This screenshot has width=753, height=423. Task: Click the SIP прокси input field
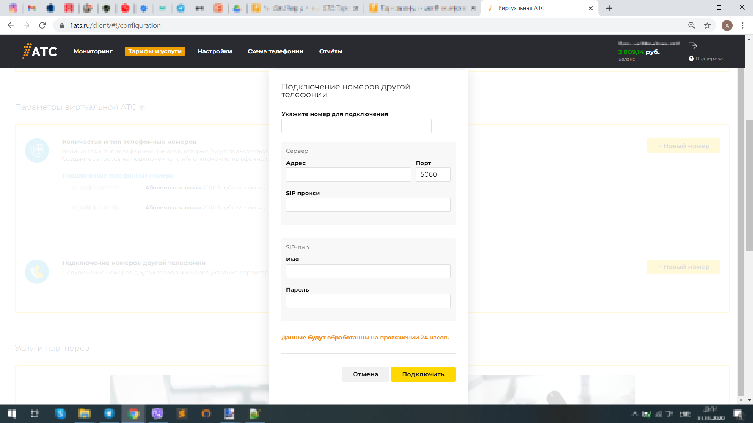click(x=368, y=205)
